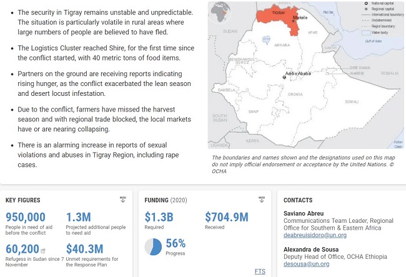The width and height of the screenshot is (406, 277).
Task: Download the Key Figures card
Action: [122, 200]
